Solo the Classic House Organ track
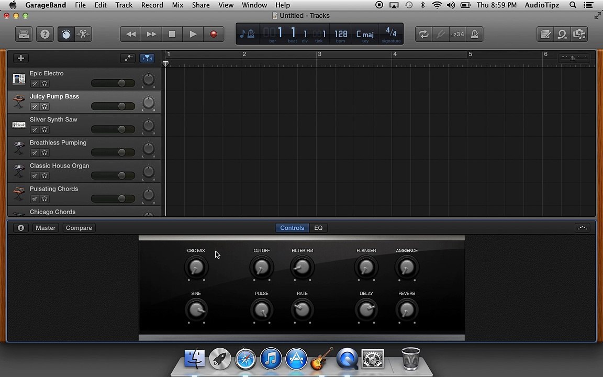The width and height of the screenshot is (603, 377). 44,176
